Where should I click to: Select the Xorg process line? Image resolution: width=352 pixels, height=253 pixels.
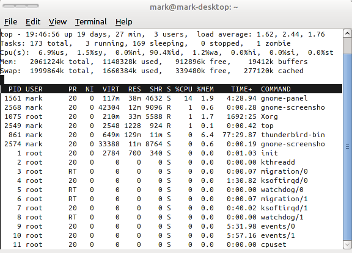click(x=171, y=116)
